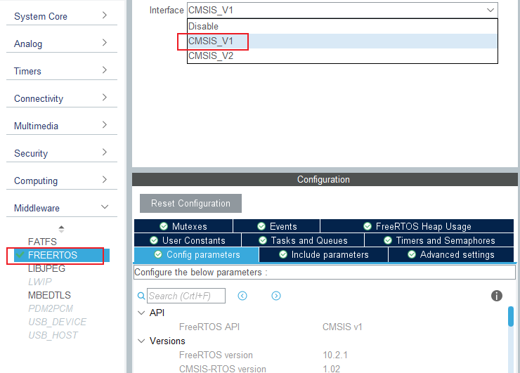Open the FreeRTOS Heap Usage tab
Screen dimensions: 520x373
coord(417,226)
